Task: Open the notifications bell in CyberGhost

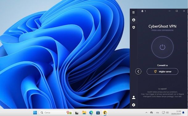Action: (142, 11)
